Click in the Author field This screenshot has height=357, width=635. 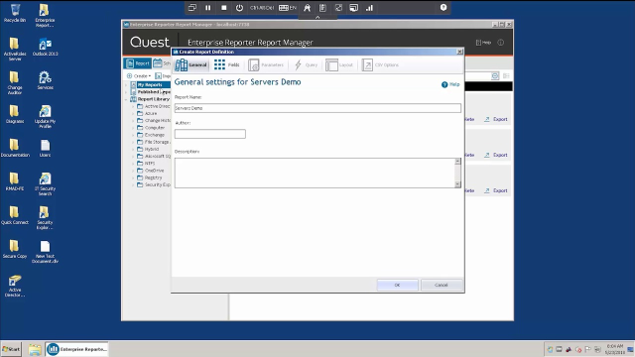tap(209, 134)
